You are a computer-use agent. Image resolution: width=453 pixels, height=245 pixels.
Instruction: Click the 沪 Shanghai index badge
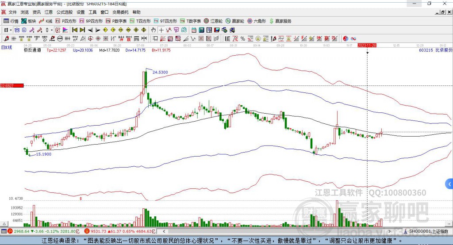[x=10, y=231]
